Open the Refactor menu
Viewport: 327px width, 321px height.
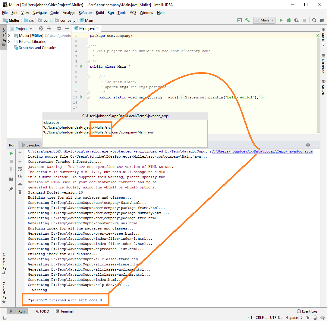85,13
